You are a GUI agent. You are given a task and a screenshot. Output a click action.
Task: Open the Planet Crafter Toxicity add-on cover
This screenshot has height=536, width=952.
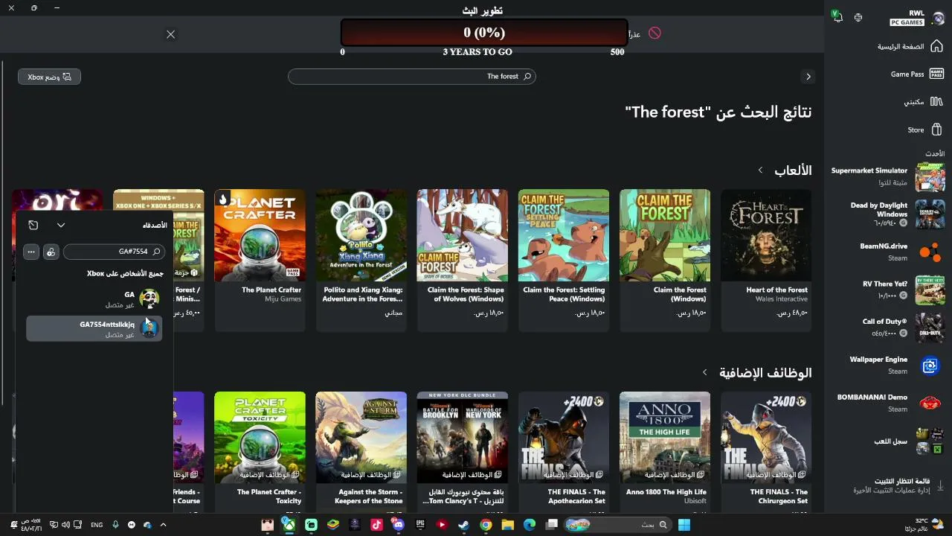coord(260,437)
